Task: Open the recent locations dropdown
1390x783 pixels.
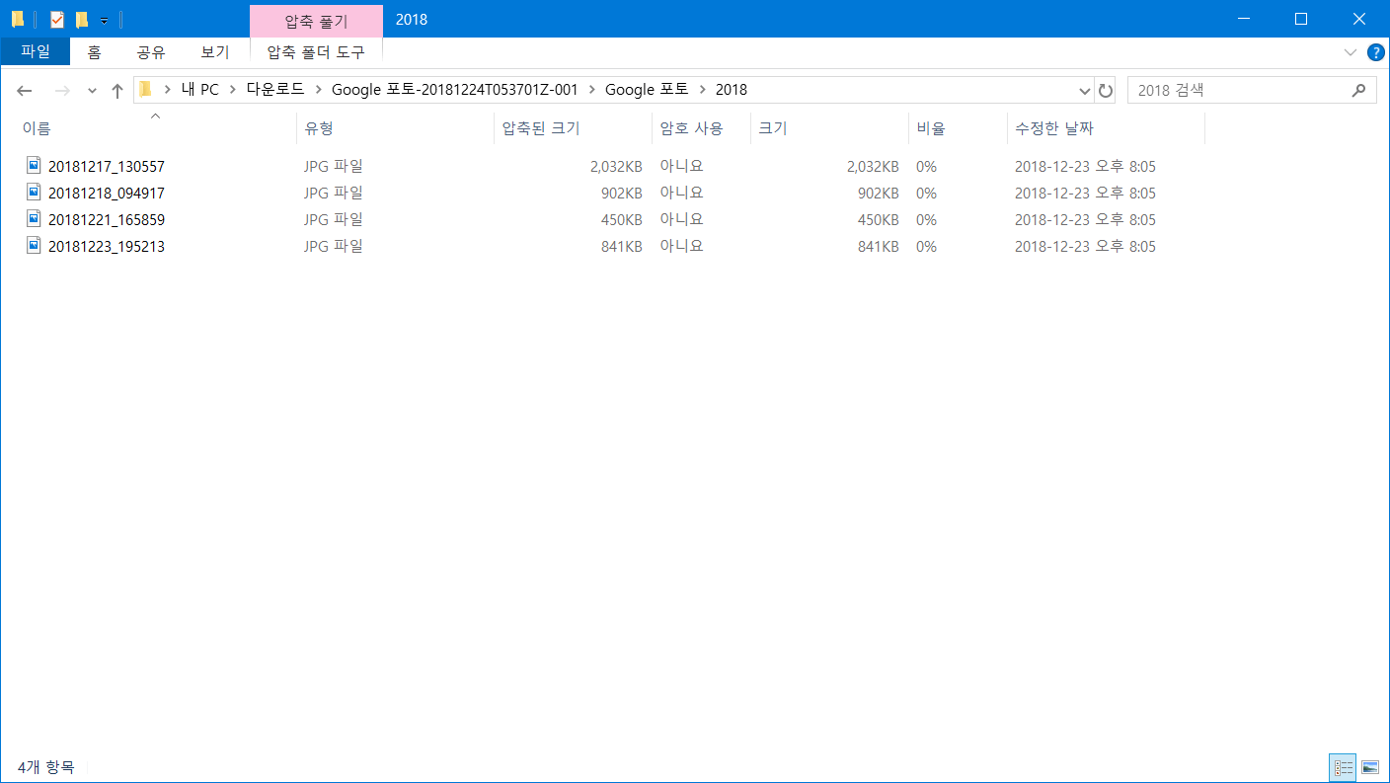Action: (92, 91)
